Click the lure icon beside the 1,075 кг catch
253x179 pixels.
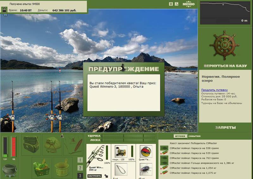coord(164,173)
